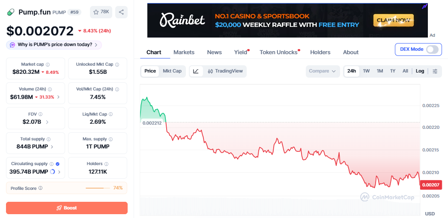
Task: Open Max. supply info icon
Action: coord(111,139)
